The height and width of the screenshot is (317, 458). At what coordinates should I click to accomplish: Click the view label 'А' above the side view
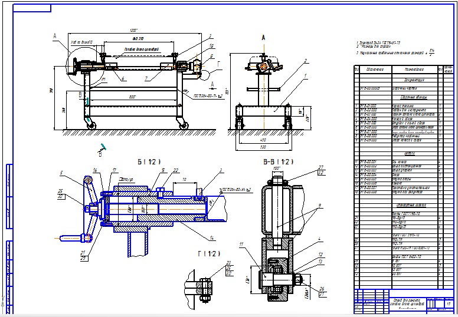point(263,38)
